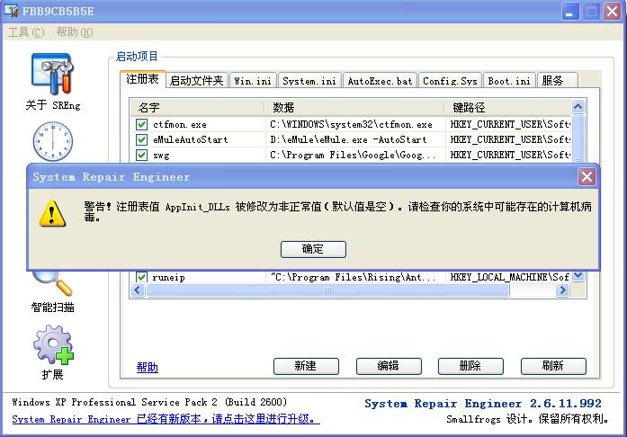This screenshot has width=627, height=437.
Task: Uncheck the eMuleAutoStart entry checkbox
Action: (141, 139)
